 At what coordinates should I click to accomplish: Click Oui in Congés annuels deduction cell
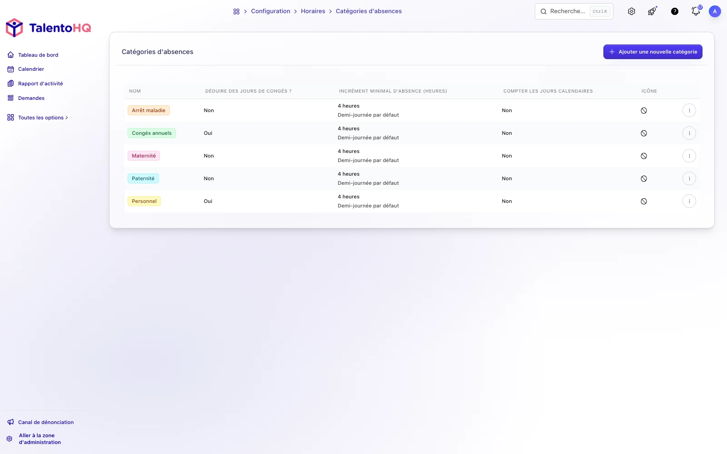[208, 133]
